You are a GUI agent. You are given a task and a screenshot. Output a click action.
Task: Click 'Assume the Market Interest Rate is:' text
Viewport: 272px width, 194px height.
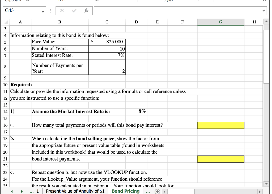coord(71,112)
